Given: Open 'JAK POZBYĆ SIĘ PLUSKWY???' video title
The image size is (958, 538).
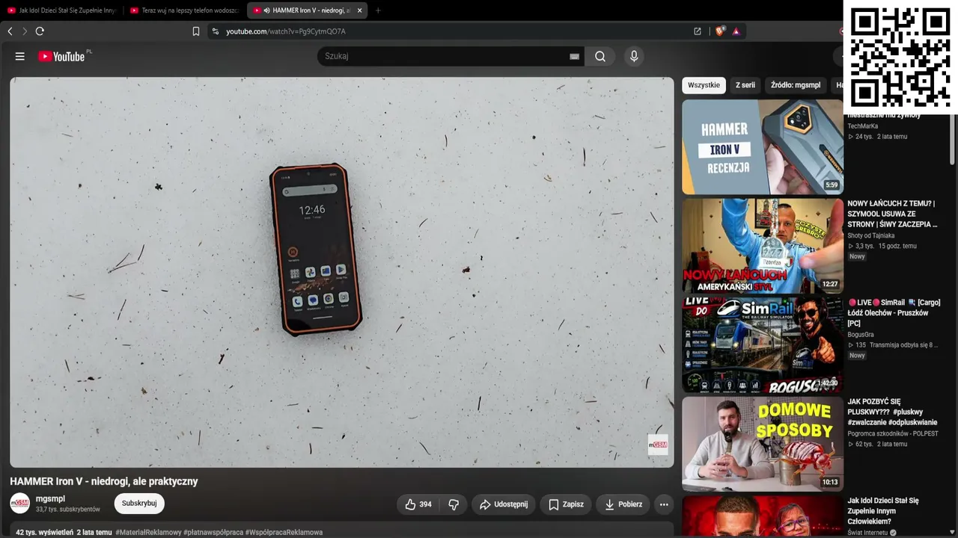Looking at the screenshot, I should [x=892, y=412].
